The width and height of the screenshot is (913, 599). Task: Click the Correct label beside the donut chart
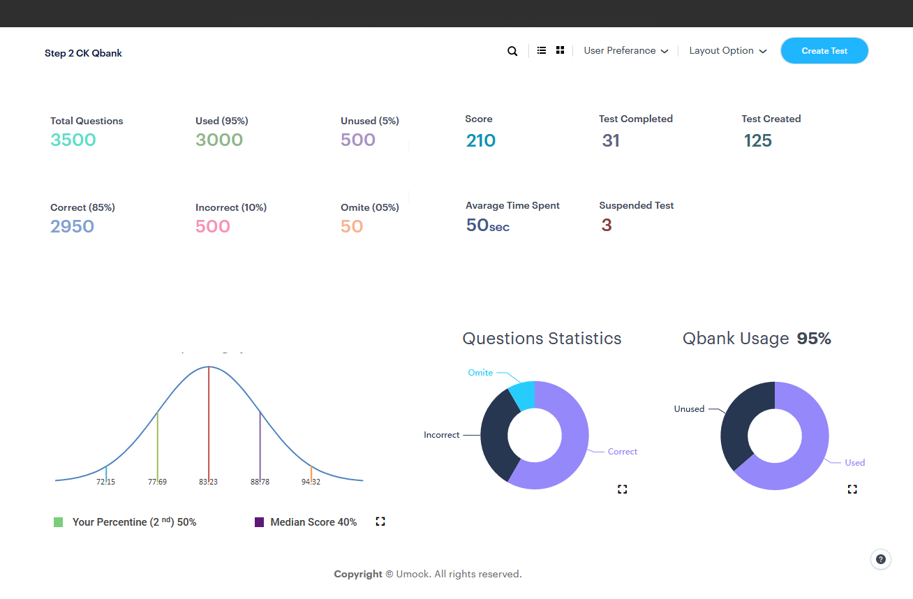pyautogui.click(x=623, y=452)
